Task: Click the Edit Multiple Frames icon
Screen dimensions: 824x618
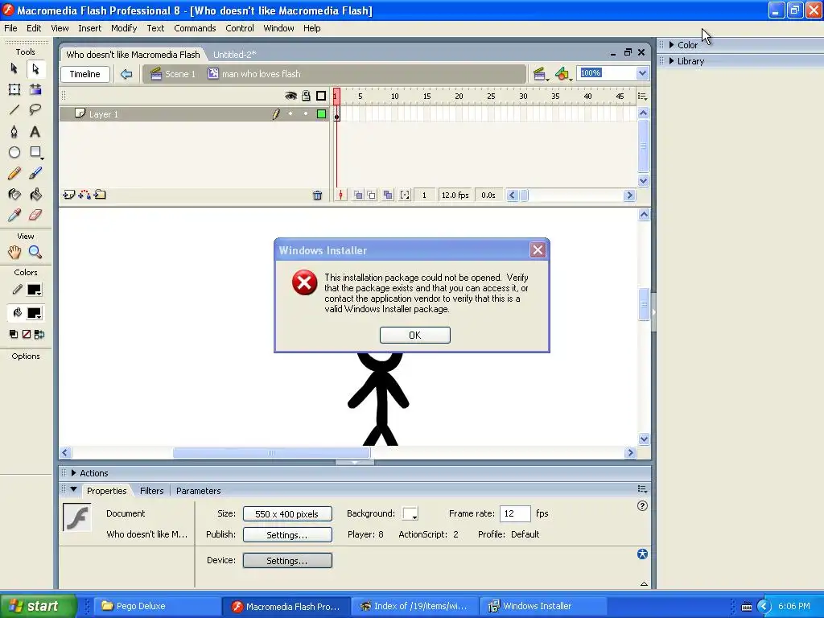Action: point(387,195)
